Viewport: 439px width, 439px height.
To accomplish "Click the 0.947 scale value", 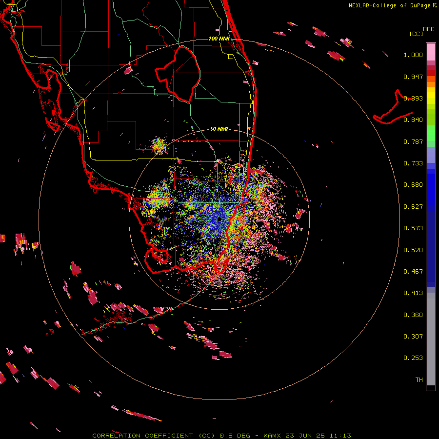I will (413, 77).
